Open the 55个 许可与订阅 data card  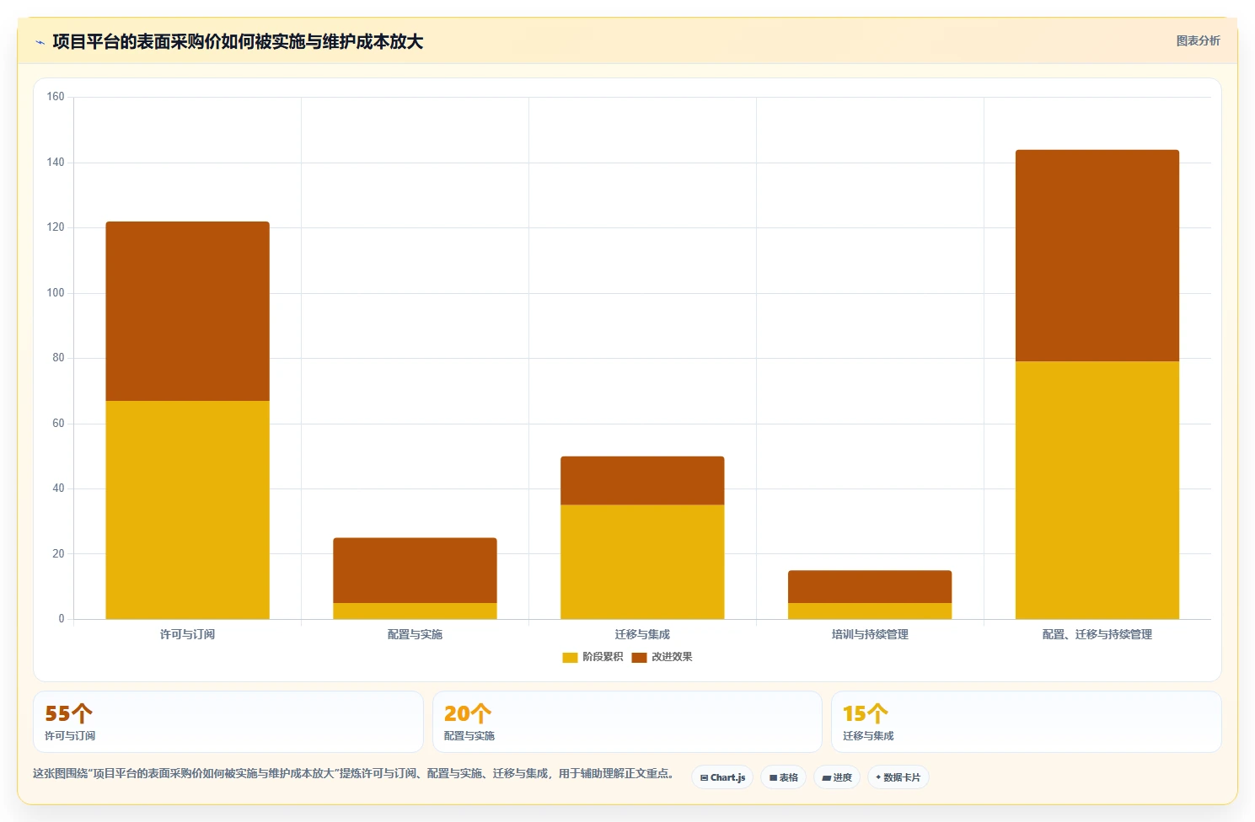(x=228, y=722)
